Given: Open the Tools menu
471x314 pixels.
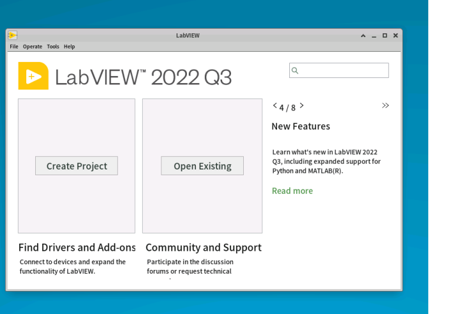Looking at the screenshot, I should tap(53, 47).
